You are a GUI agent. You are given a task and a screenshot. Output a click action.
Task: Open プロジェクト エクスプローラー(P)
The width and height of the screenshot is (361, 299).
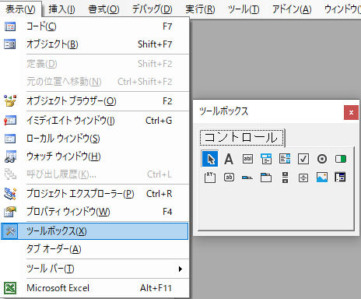click(95, 194)
